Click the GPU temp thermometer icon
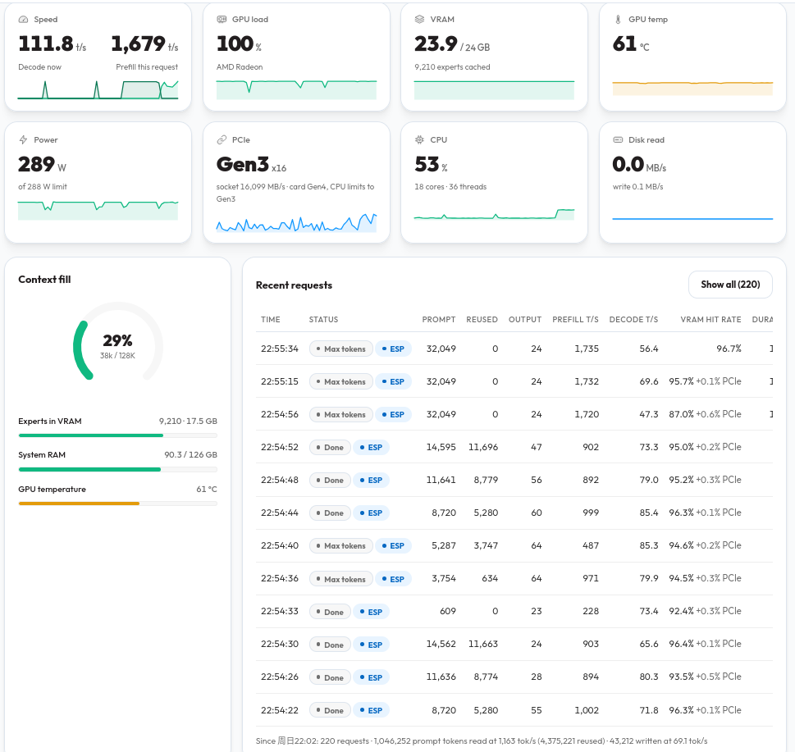The width and height of the screenshot is (795, 752). (618, 19)
